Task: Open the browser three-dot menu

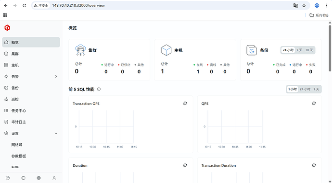Action: [326, 6]
